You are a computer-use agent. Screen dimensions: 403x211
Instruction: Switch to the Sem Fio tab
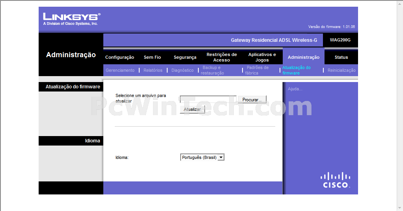[x=152, y=57]
